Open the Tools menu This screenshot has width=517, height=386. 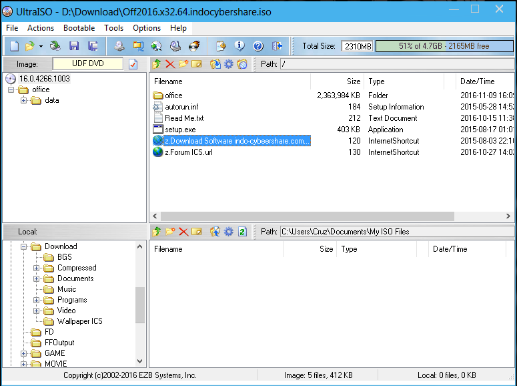click(114, 28)
